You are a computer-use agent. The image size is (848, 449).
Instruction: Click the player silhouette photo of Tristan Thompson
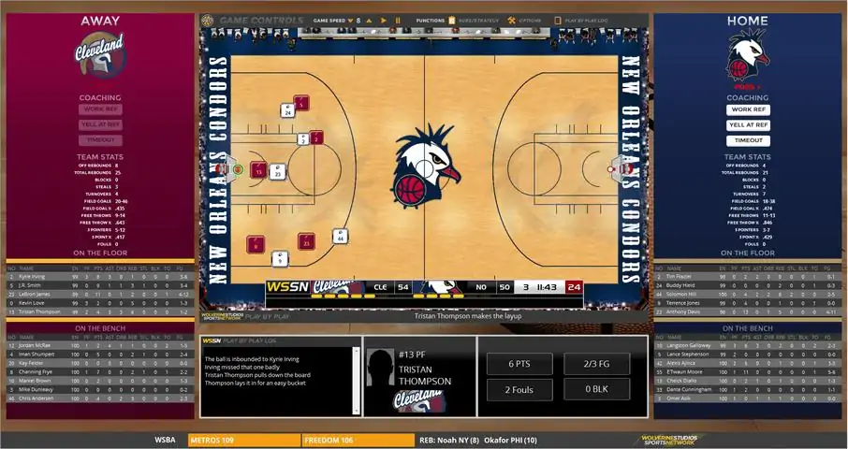pyautogui.click(x=380, y=368)
